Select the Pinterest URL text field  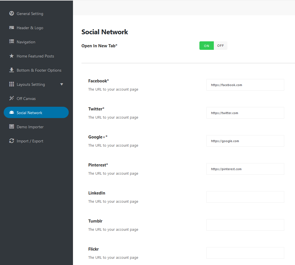(x=245, y=169)
